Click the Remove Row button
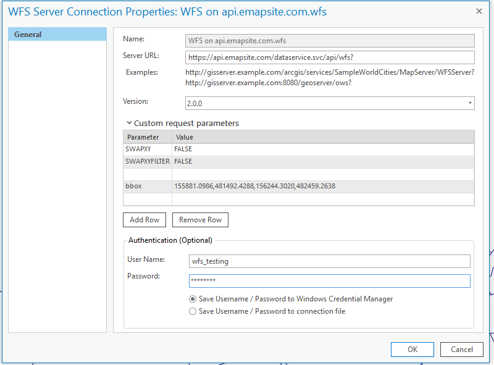Image resolution: width=494 pixels, height=365 pixels. [x=200, y=220]
